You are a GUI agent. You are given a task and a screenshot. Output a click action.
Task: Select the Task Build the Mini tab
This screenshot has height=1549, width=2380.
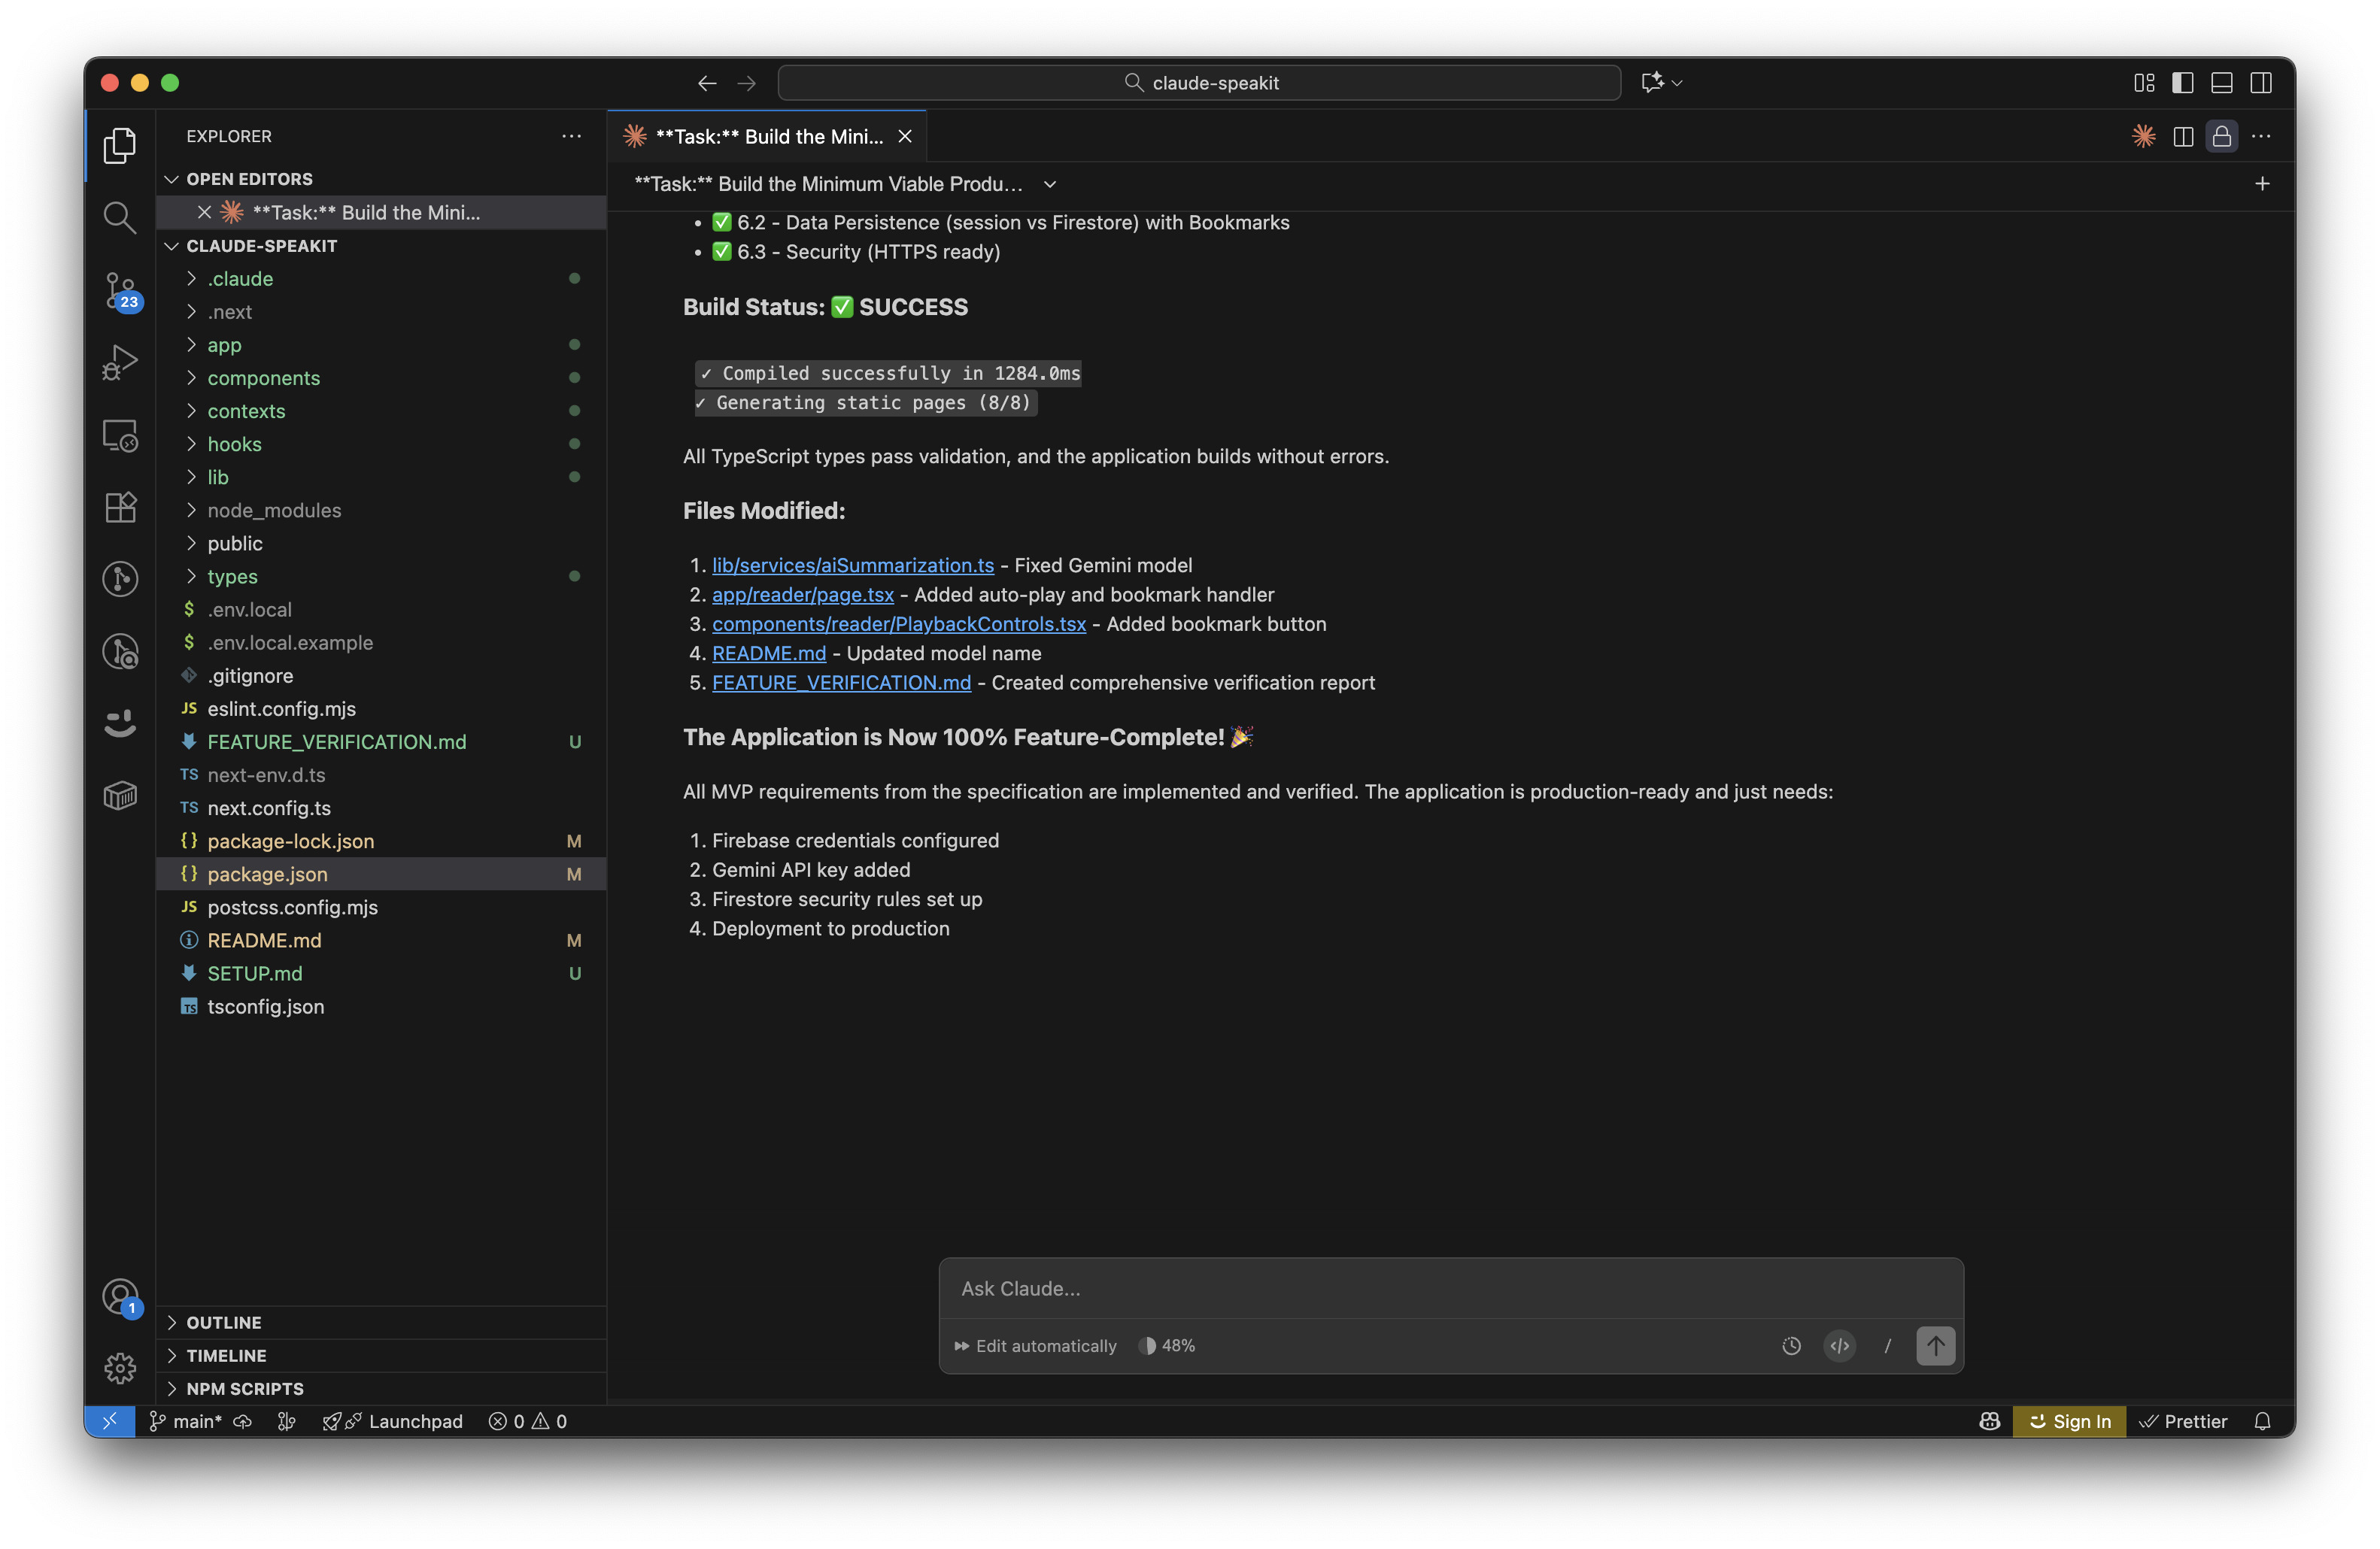768,136
